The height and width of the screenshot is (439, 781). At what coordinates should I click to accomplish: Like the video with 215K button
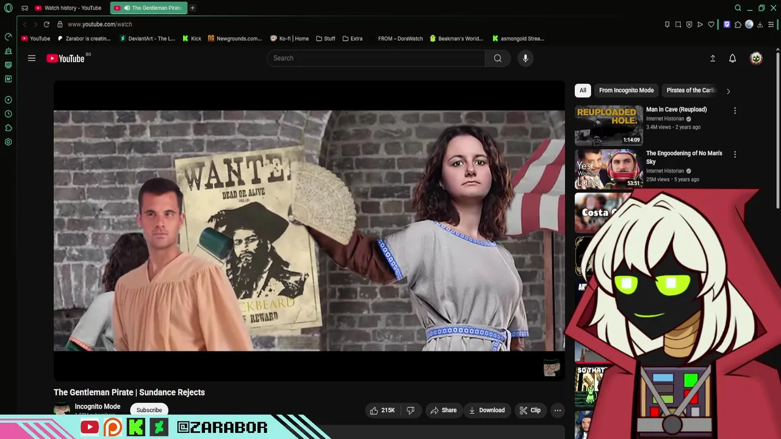click(x=383, y=410)
